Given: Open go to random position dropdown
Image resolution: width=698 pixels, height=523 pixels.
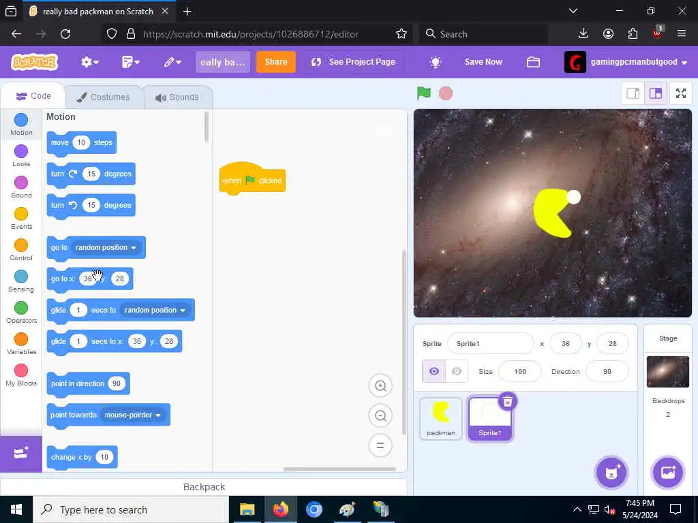Looking at the screenshot, I should (106, 247).
